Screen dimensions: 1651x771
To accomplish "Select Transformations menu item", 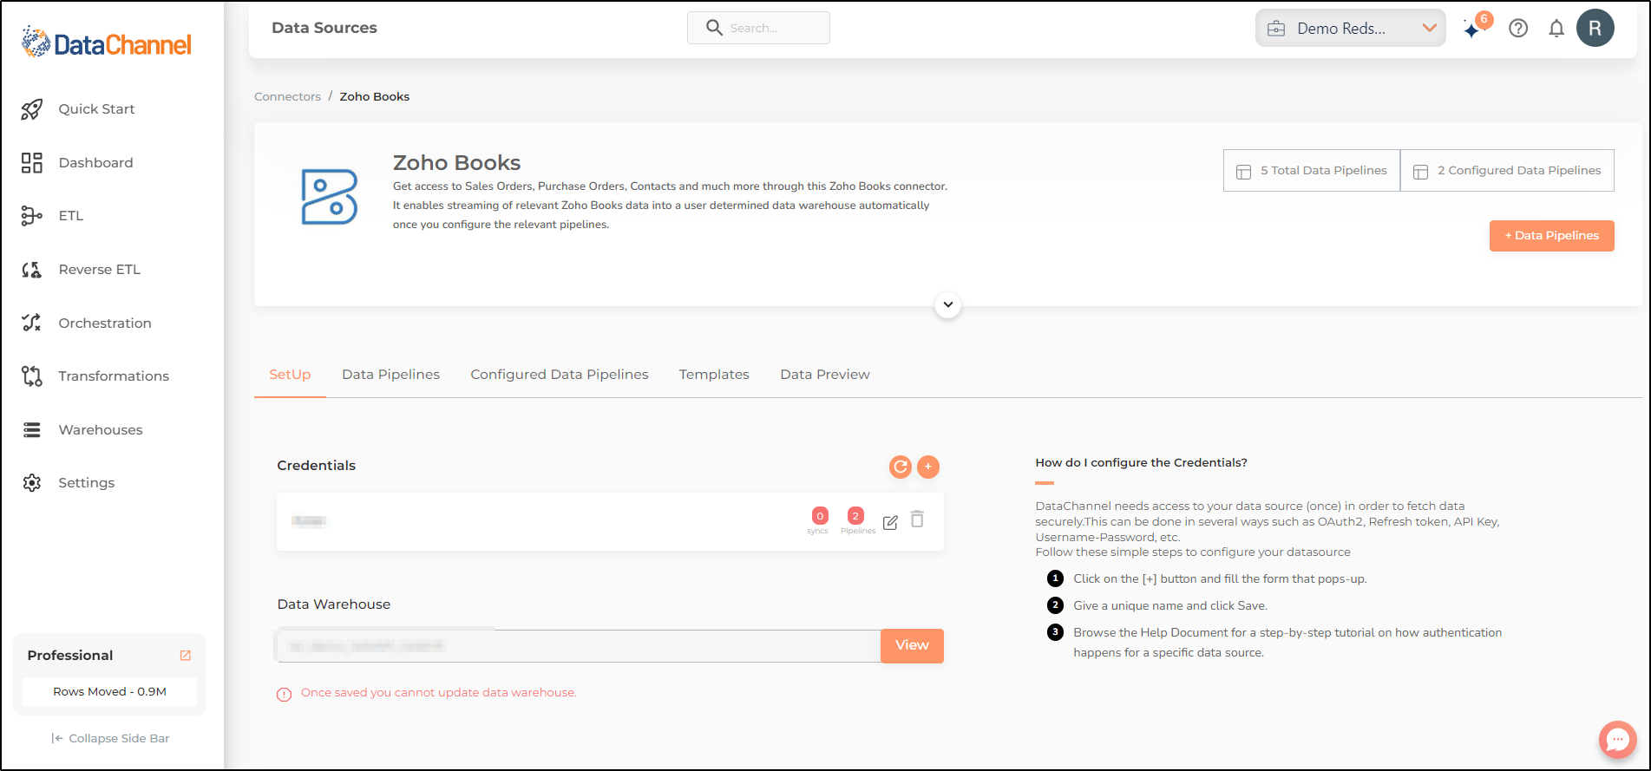I will click(114, 376).
